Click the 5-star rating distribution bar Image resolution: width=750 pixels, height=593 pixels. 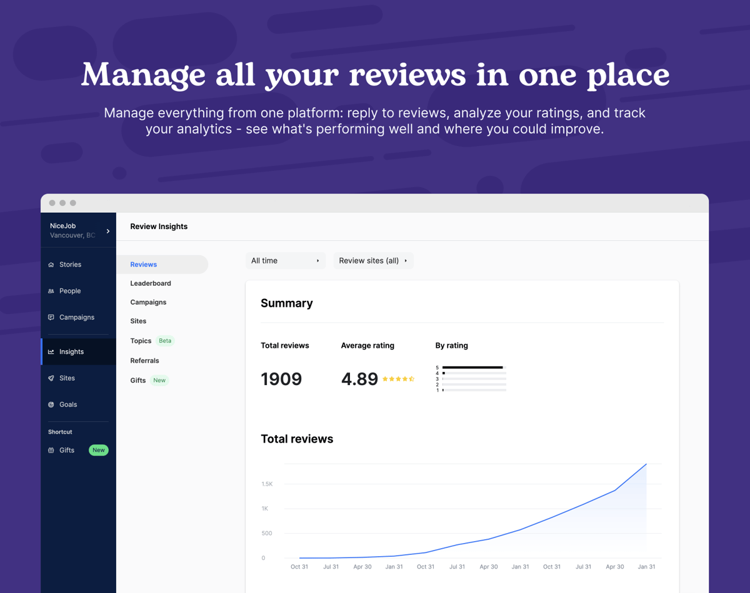pos(473,367)
